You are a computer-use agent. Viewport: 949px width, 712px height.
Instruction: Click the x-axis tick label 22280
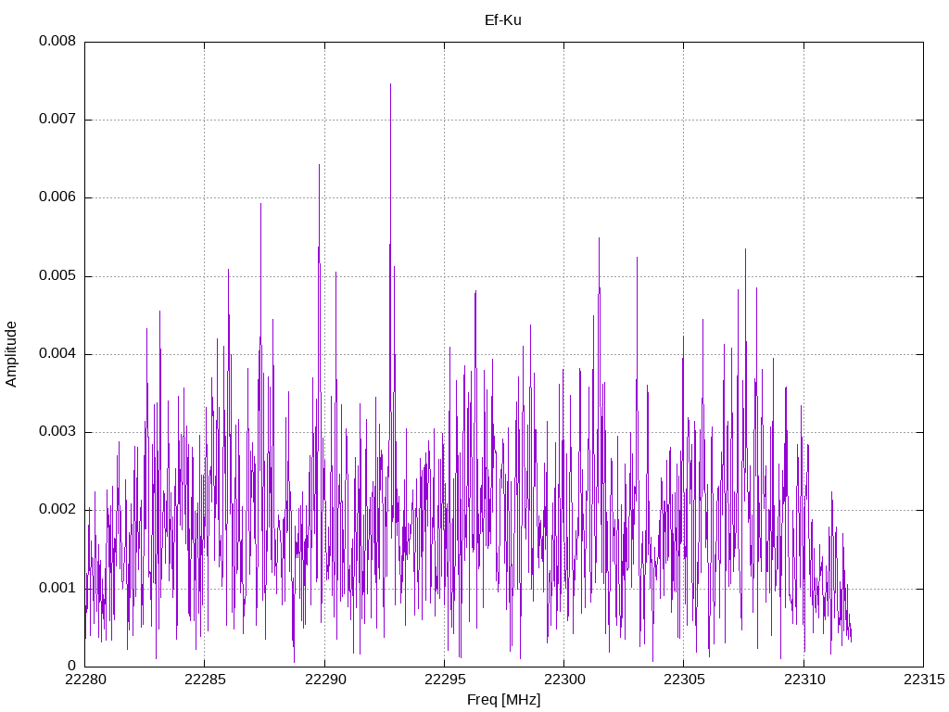[85, 680]
